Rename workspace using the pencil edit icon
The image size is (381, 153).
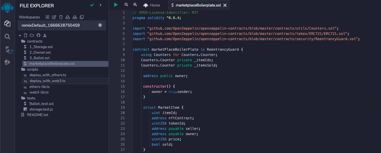click(54, 17)
